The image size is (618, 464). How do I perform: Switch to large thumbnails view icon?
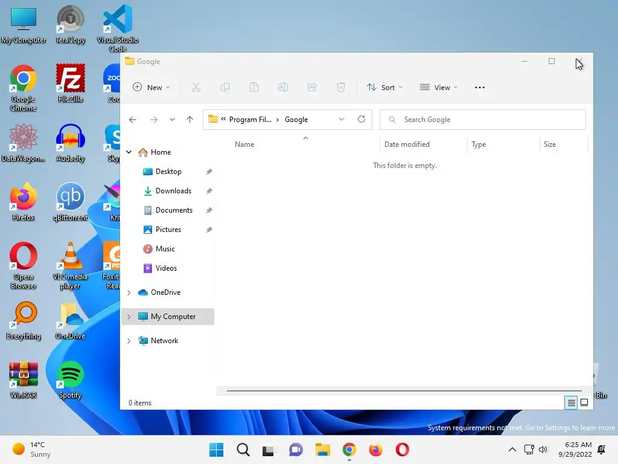[584, 402]
